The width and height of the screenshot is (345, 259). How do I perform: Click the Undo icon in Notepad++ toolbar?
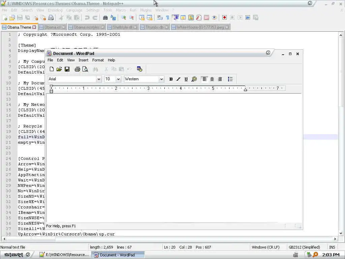[x=87, y=18]
